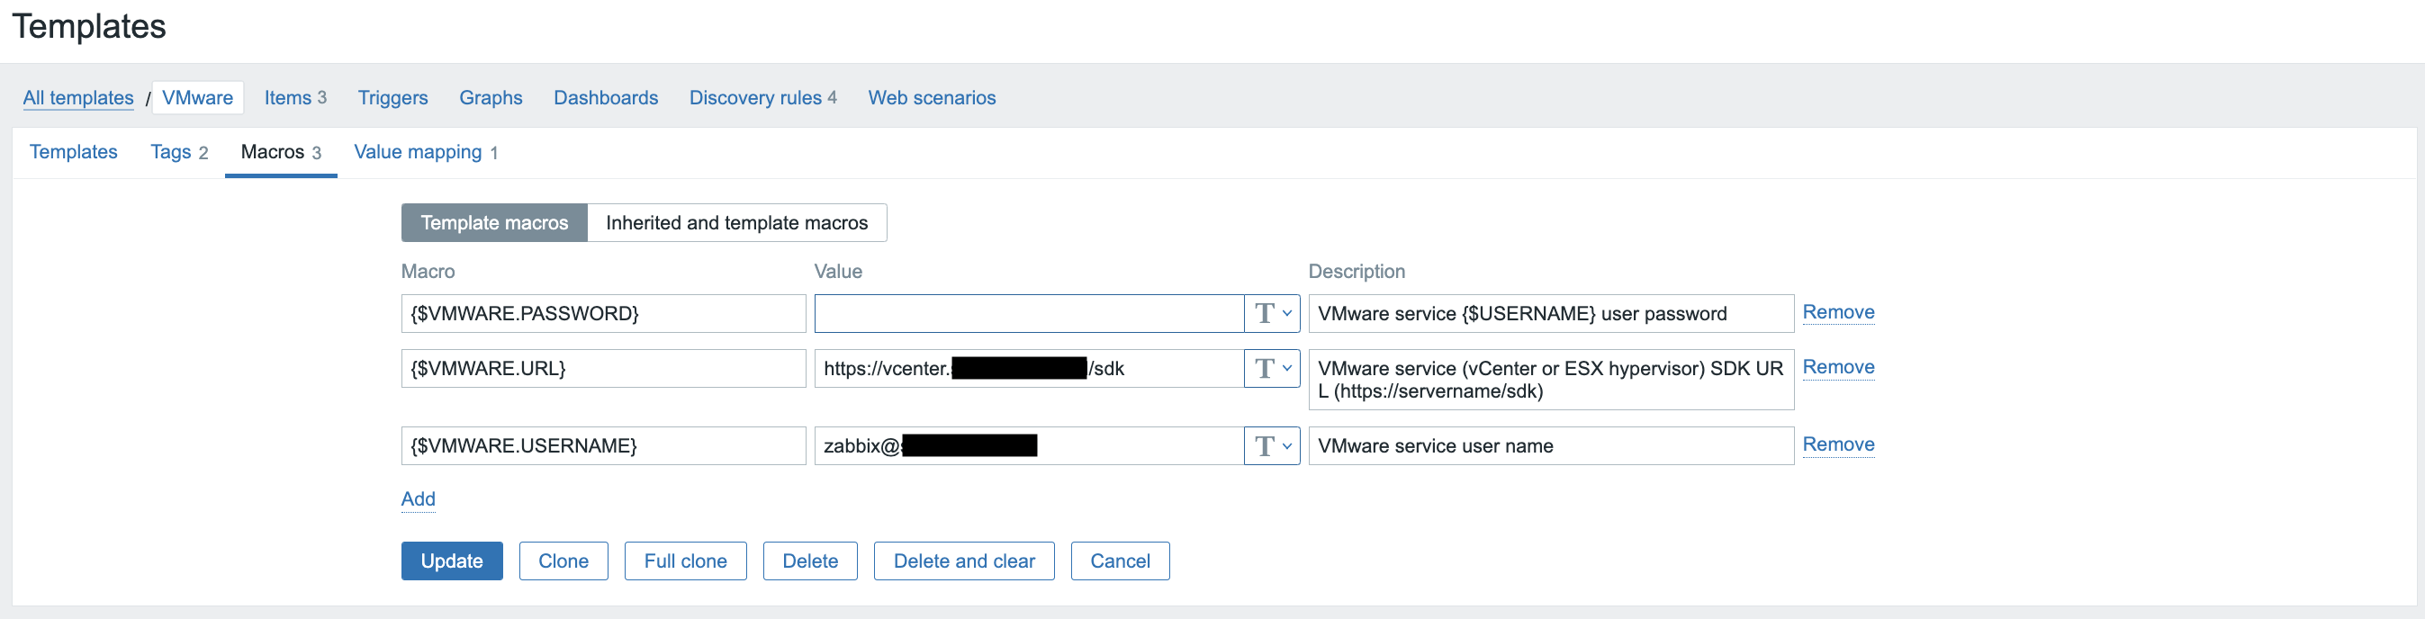Add a new macro row
The height and width of the screenshot is (619, 2425).
(418, 498)
